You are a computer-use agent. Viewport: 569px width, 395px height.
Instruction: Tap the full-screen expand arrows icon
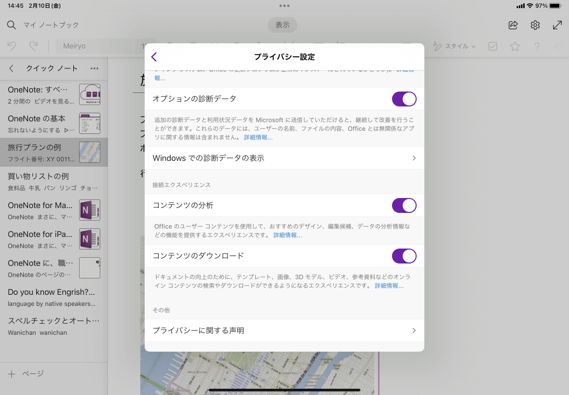(557, 25)
